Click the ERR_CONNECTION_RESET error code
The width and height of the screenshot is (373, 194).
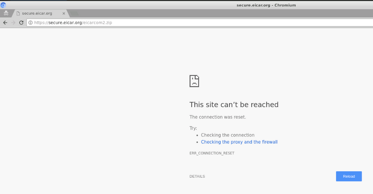click(x=212, y=153)
